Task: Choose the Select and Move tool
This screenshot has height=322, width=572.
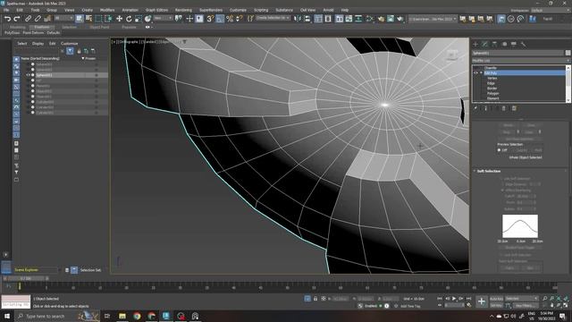Action: coord(119,19)
